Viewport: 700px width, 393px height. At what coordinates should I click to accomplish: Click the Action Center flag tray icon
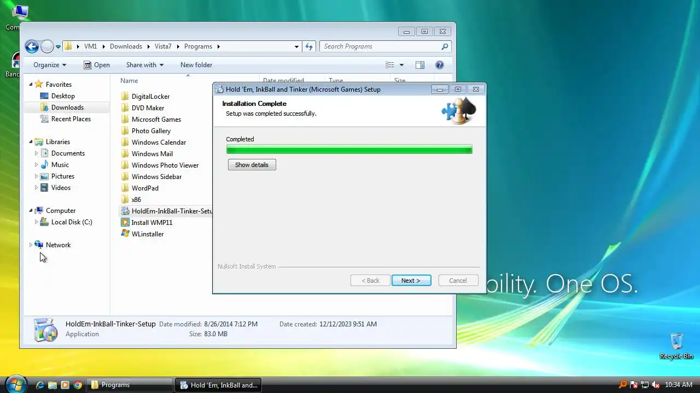pyautogui.click(x=634, y=385)
